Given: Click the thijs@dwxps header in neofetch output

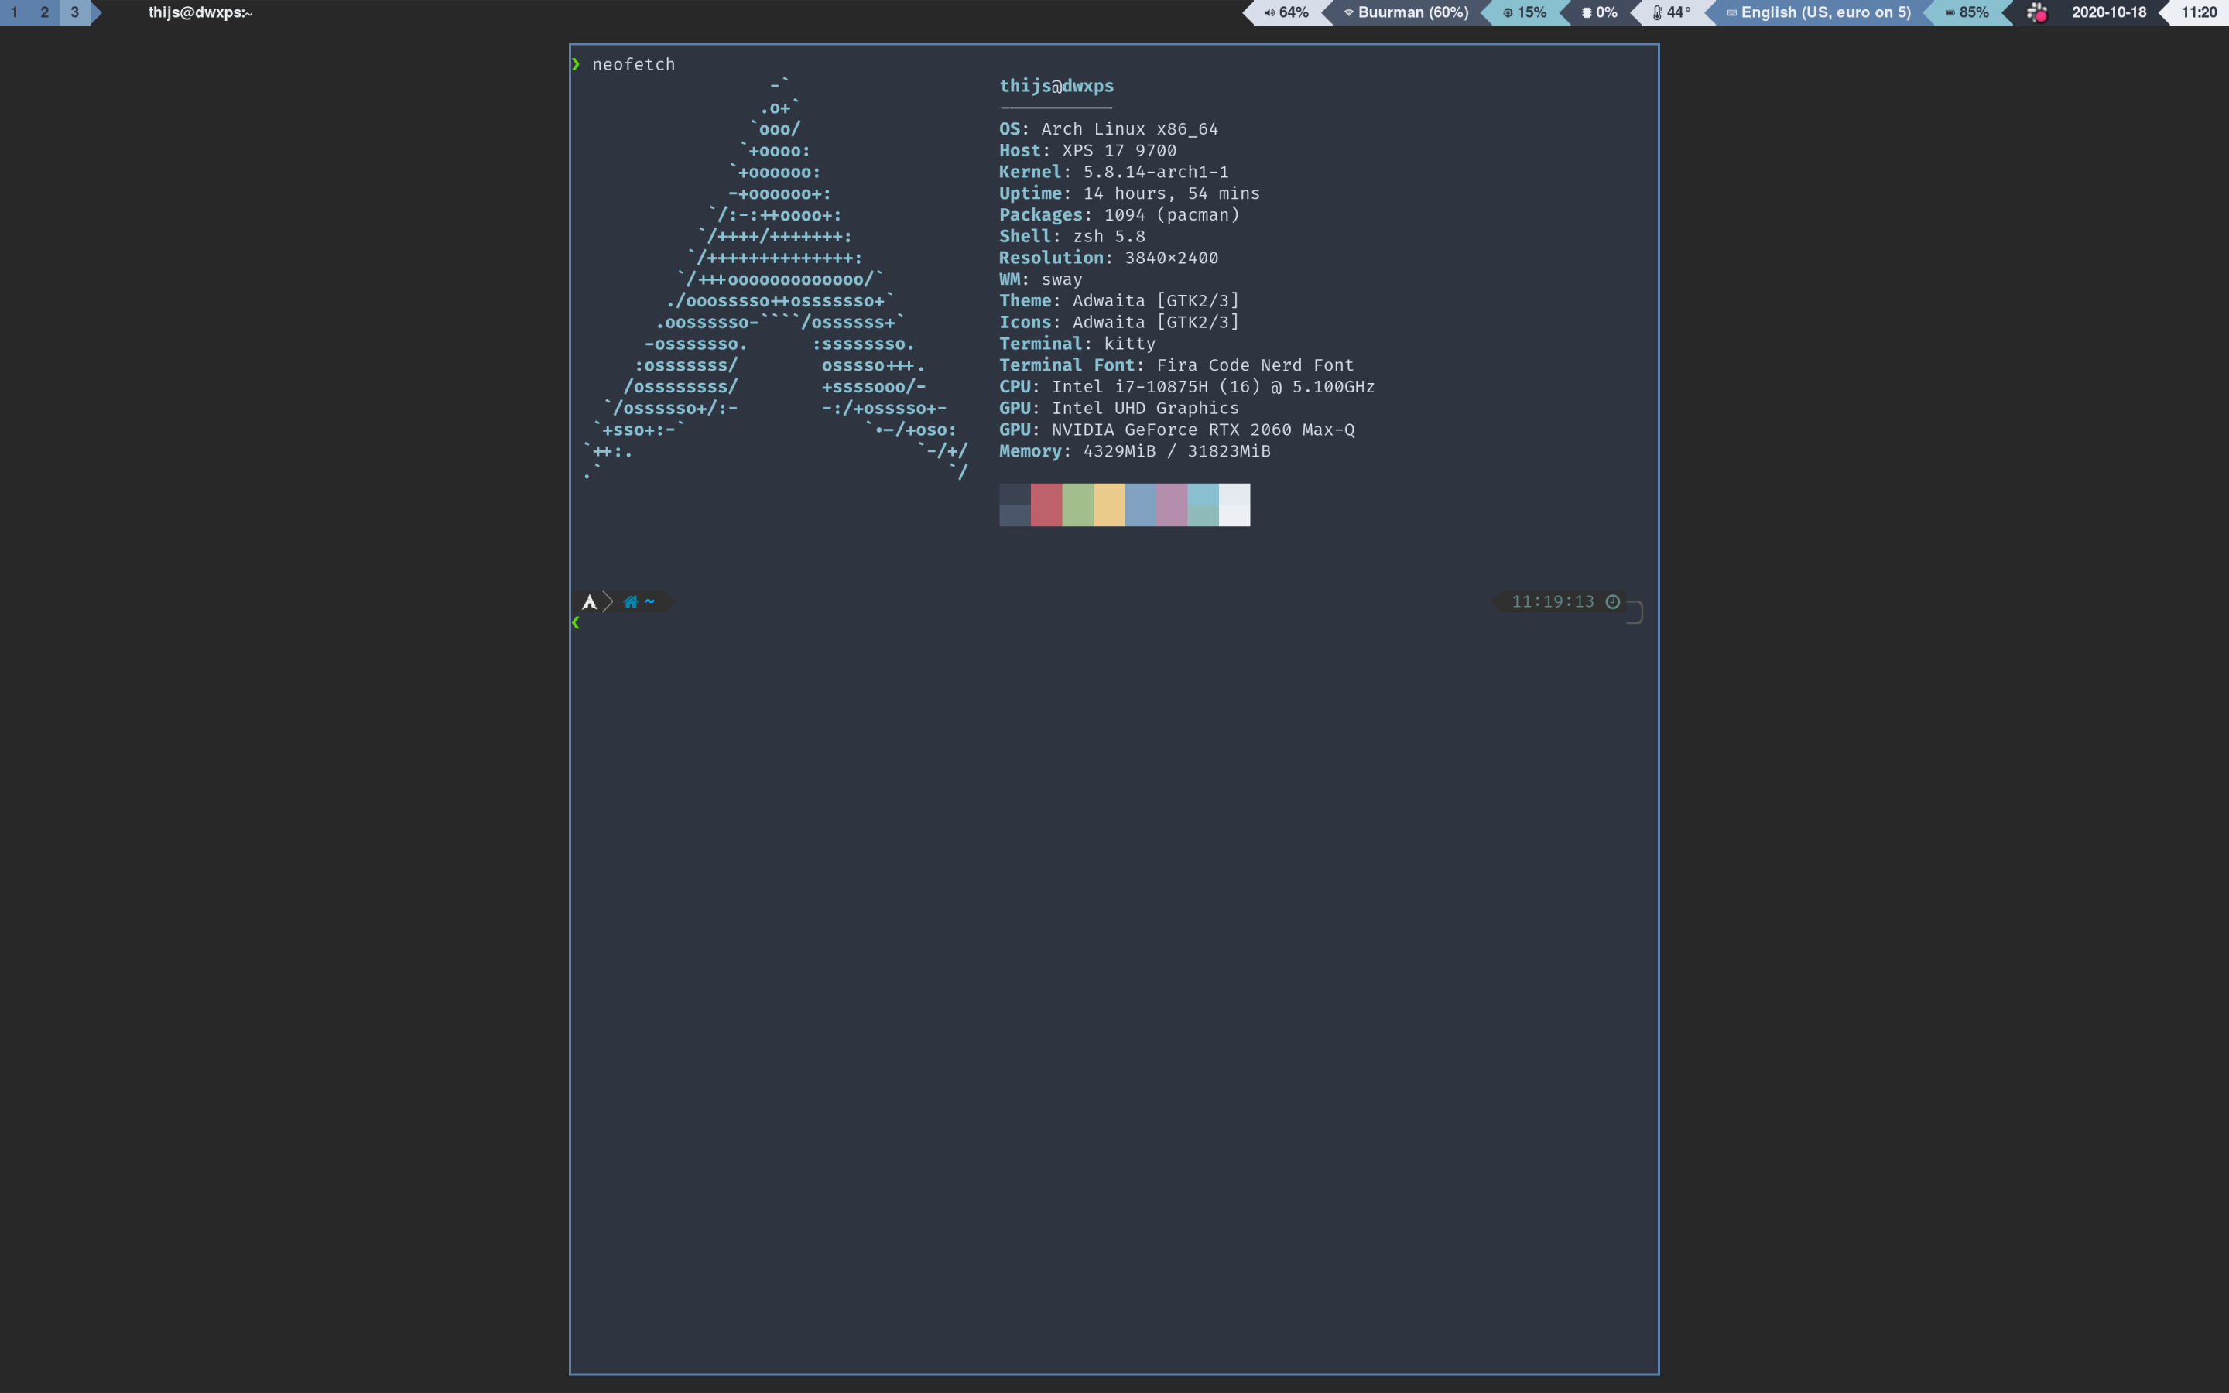Looking at the screenshot, I should [1056, 86].
